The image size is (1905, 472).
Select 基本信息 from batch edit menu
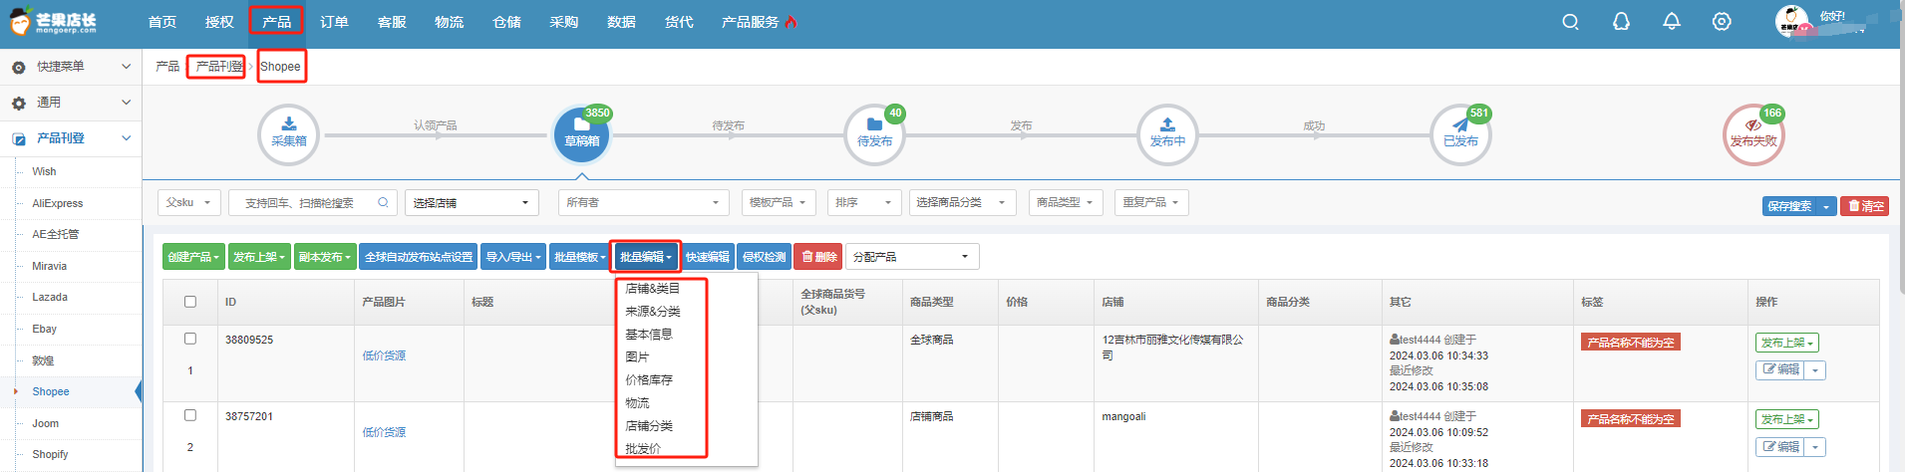(x=649, y=334)
